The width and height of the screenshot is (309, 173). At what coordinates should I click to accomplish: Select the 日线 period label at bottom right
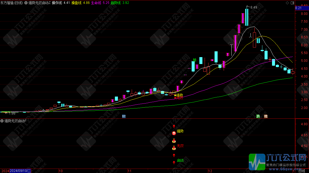[303, 171]
